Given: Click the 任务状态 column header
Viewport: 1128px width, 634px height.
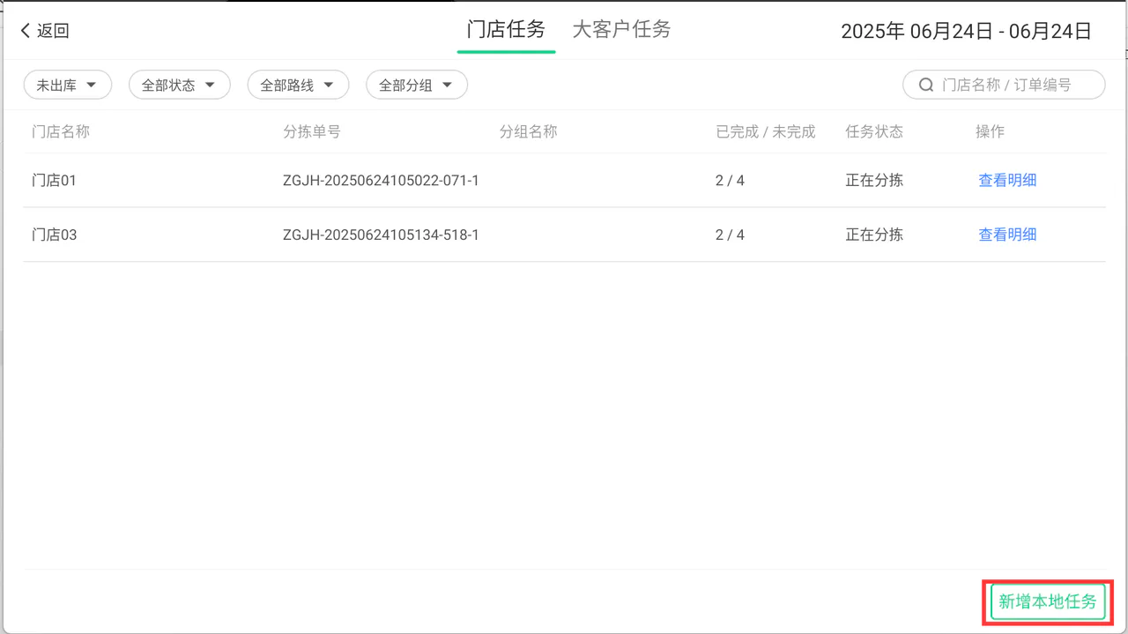Looking at the screenshot, I should coord(874,131).
